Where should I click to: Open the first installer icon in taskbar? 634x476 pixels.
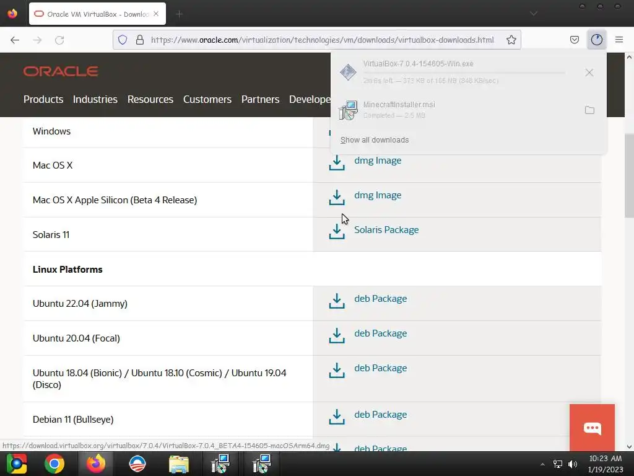(x=220, y=464)
